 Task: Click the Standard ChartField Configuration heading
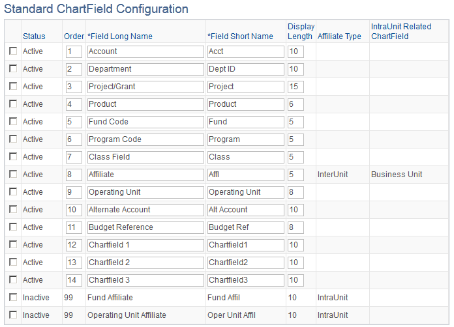click(96, 9)
